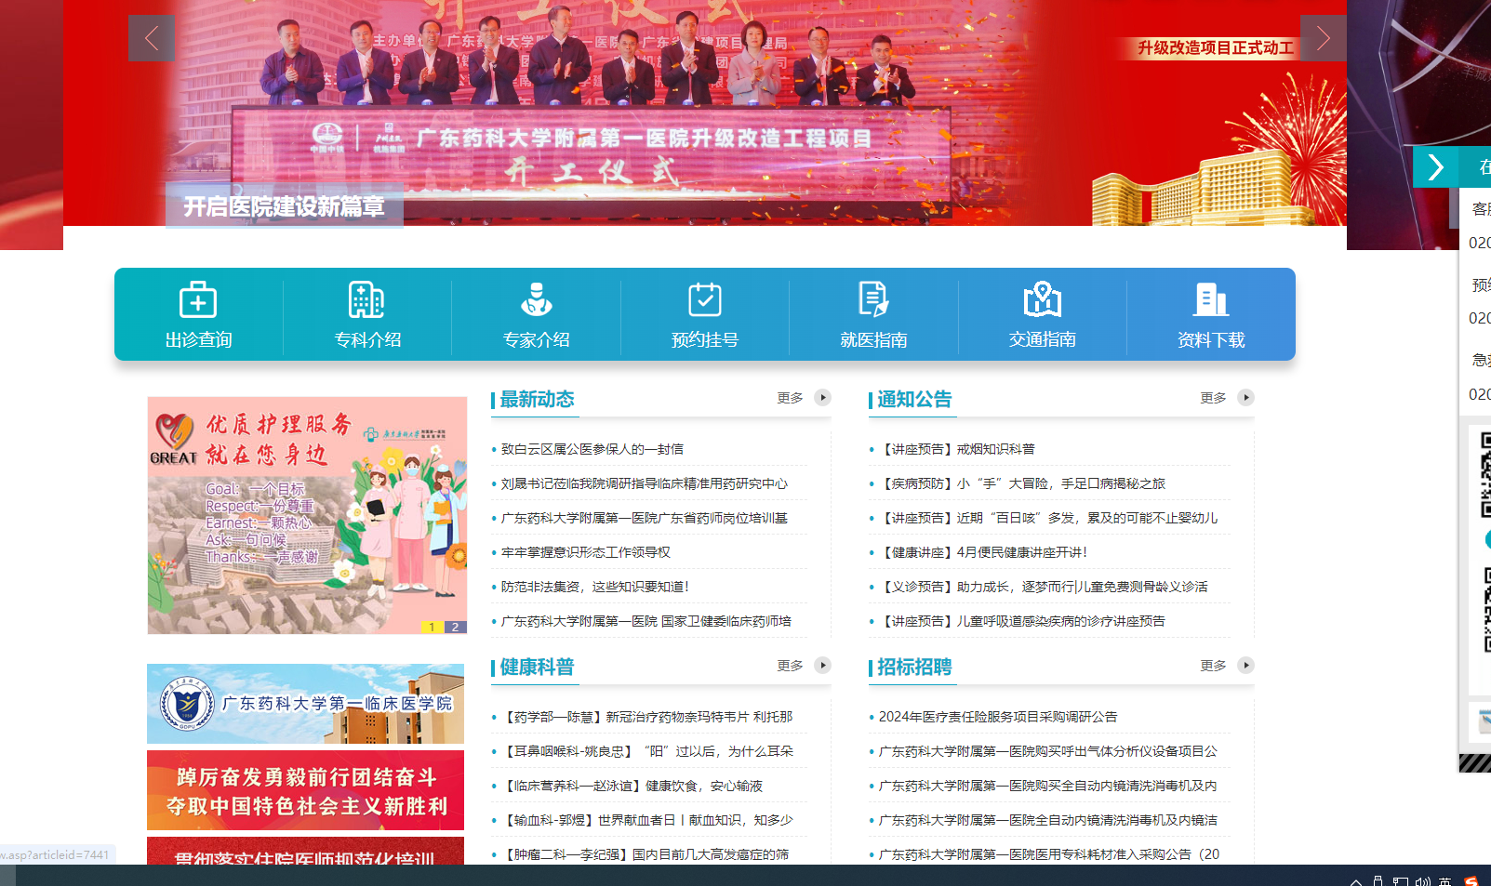The image size is (1491, 886).
Task: Open 购买全自动内镜清洗消毒机 notice
Action: [1048, 786]
